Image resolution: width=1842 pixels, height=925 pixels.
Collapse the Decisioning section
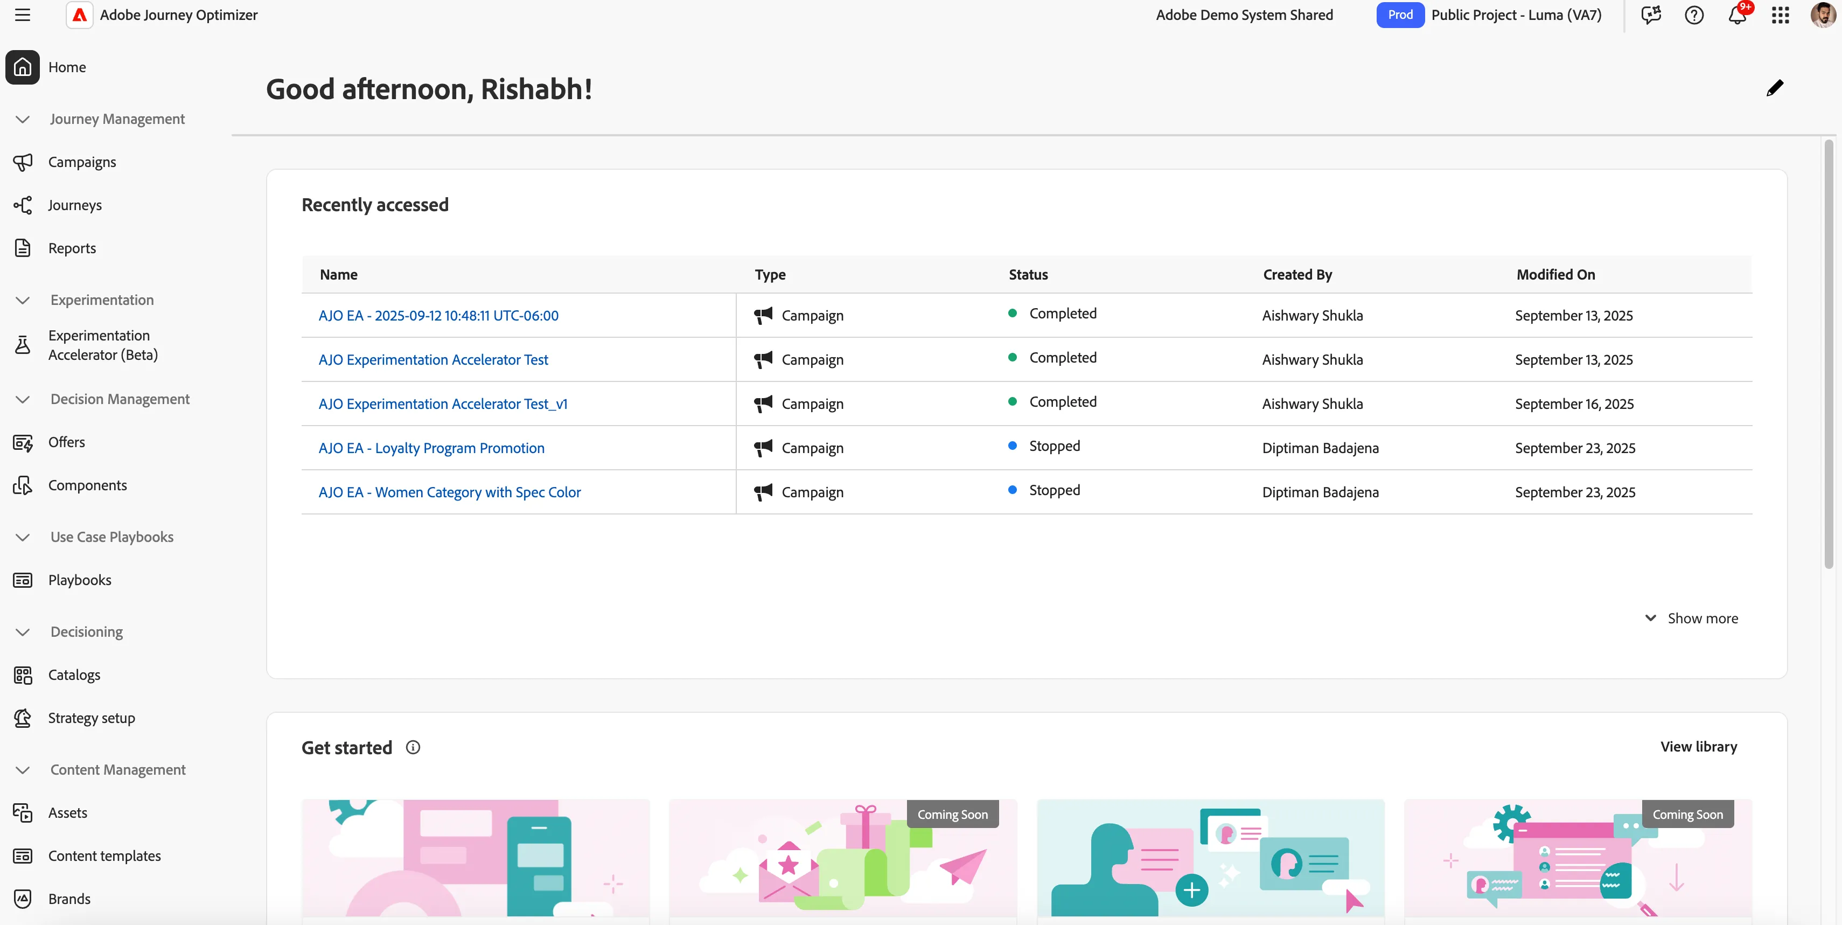coord(22,632)
